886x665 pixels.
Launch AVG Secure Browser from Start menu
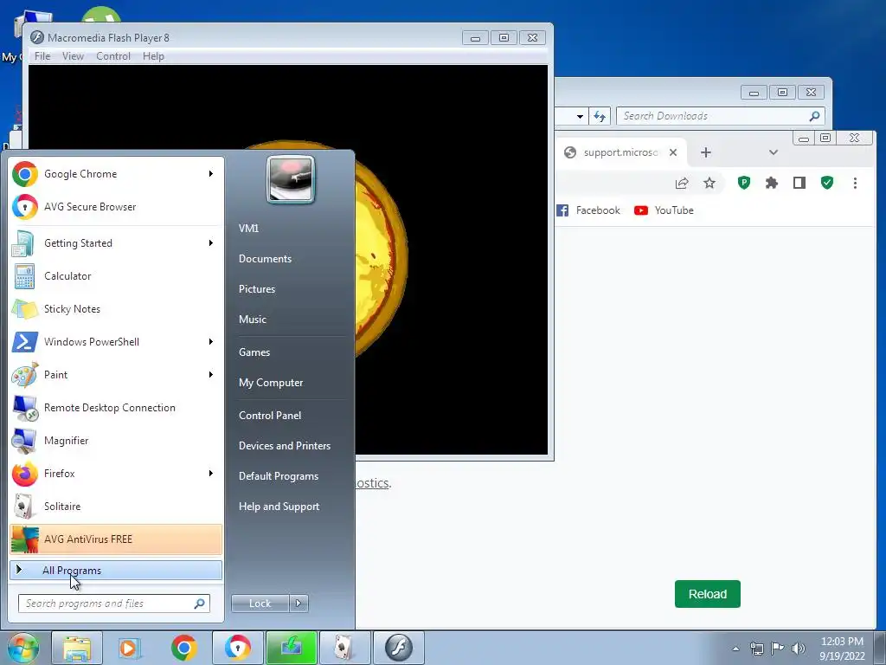(x=116, y=207)
